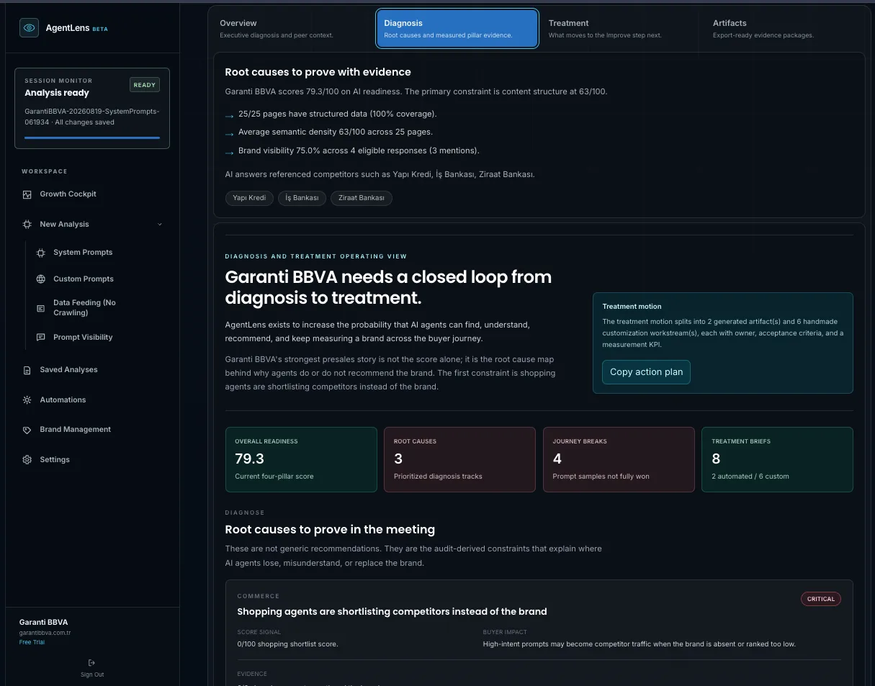The width and height of the screenshot is (875, 686).
Task: Click the Saved Analyses document icon
Action: click(x=27, y=370)
